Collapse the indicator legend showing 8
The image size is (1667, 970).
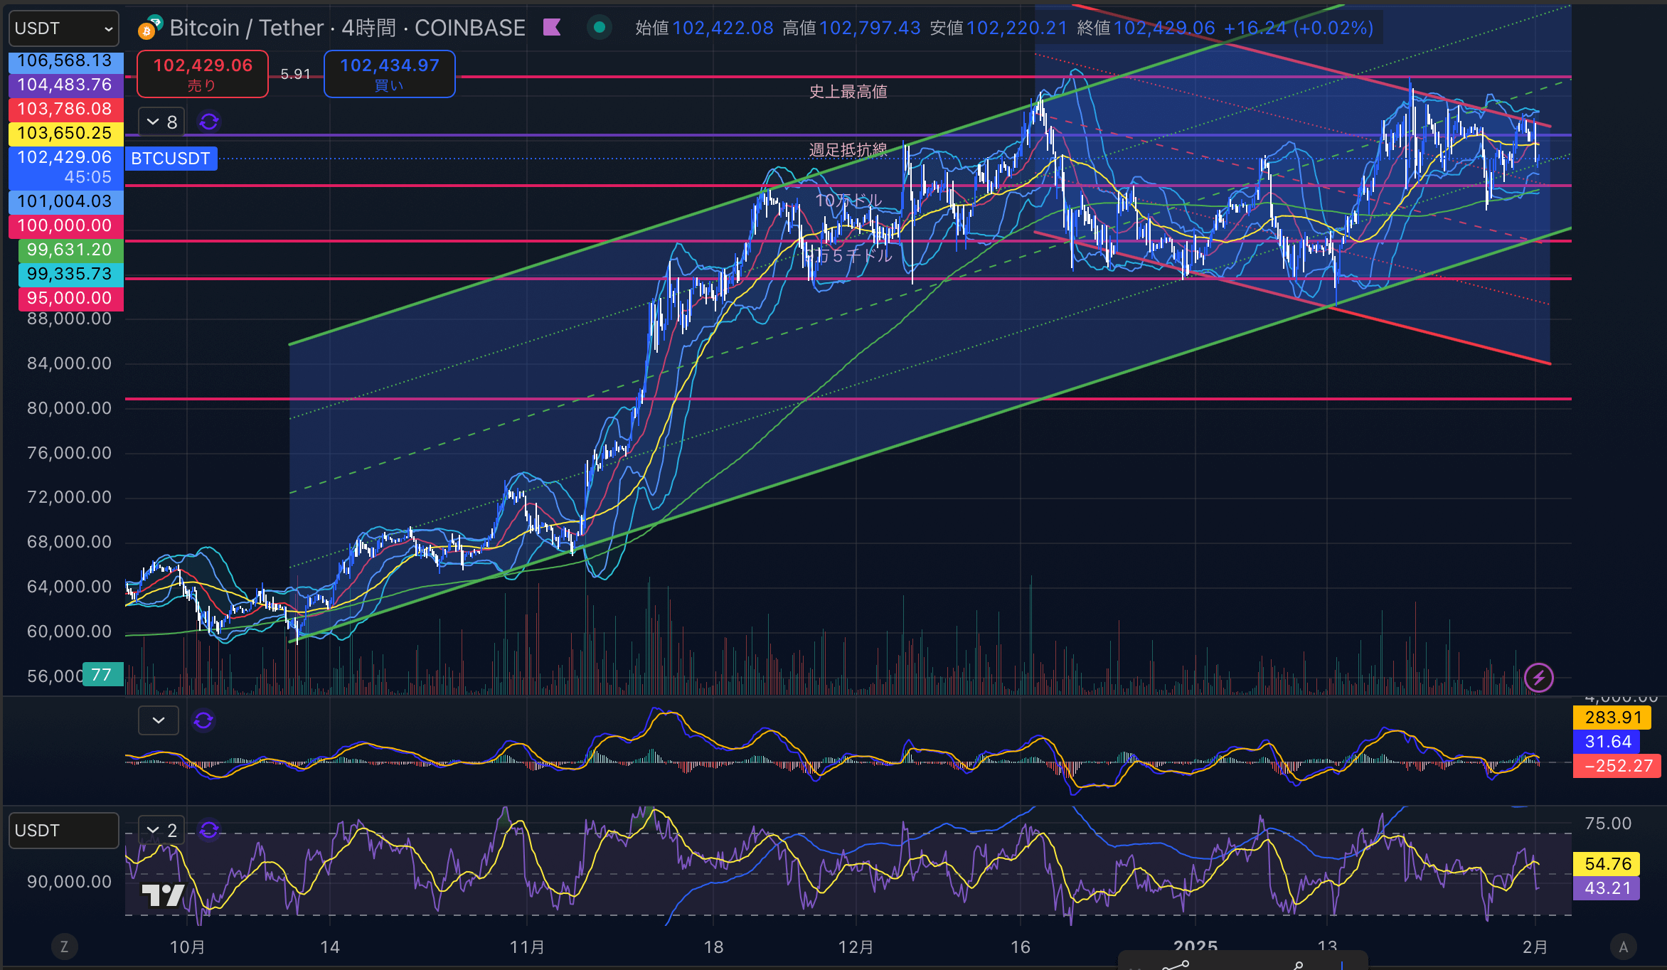click(161, 122)
